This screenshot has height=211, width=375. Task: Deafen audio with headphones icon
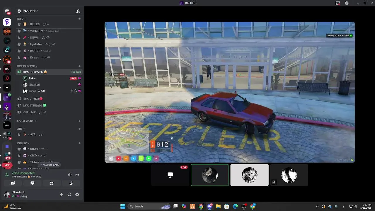coord(69,194)
